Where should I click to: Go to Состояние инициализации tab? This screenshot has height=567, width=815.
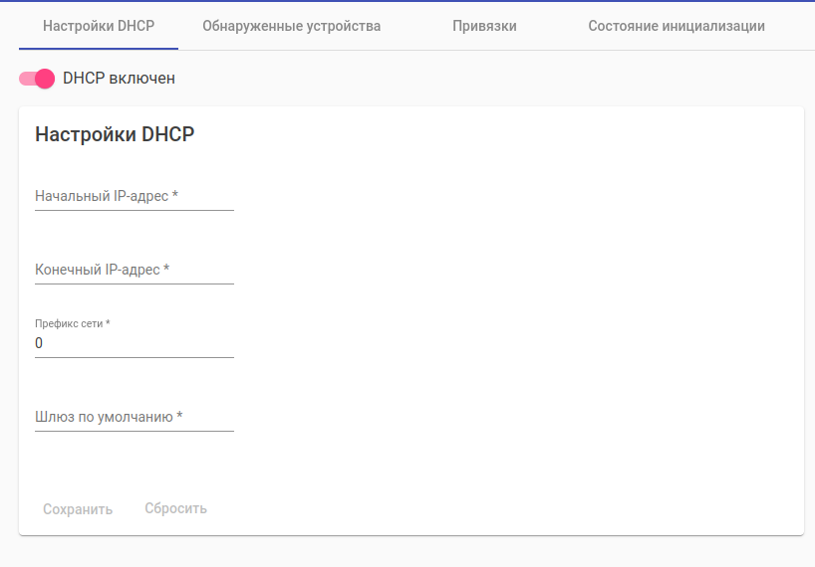click(677, 26)
